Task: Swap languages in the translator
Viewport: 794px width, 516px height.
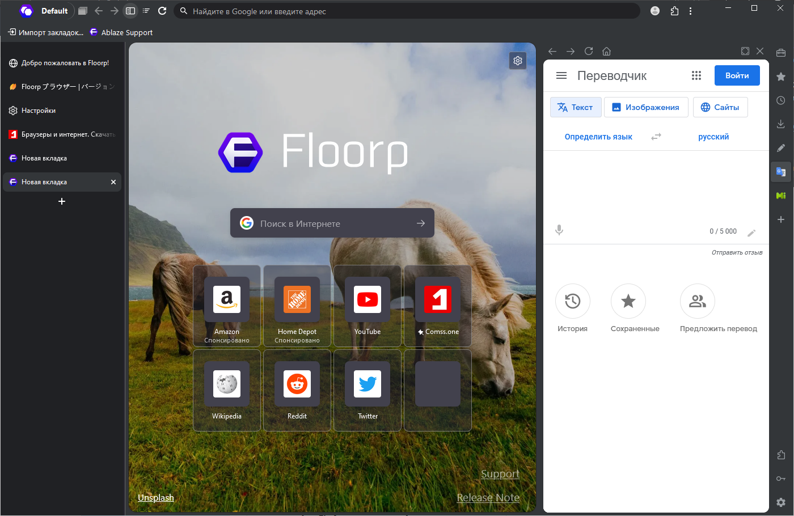Action: (x=656, y=137)
